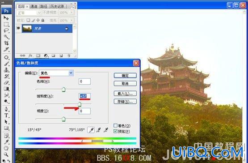Screen dimensions: 248x163
Task: Toggle lock all padlock icon
Action: 43,20
